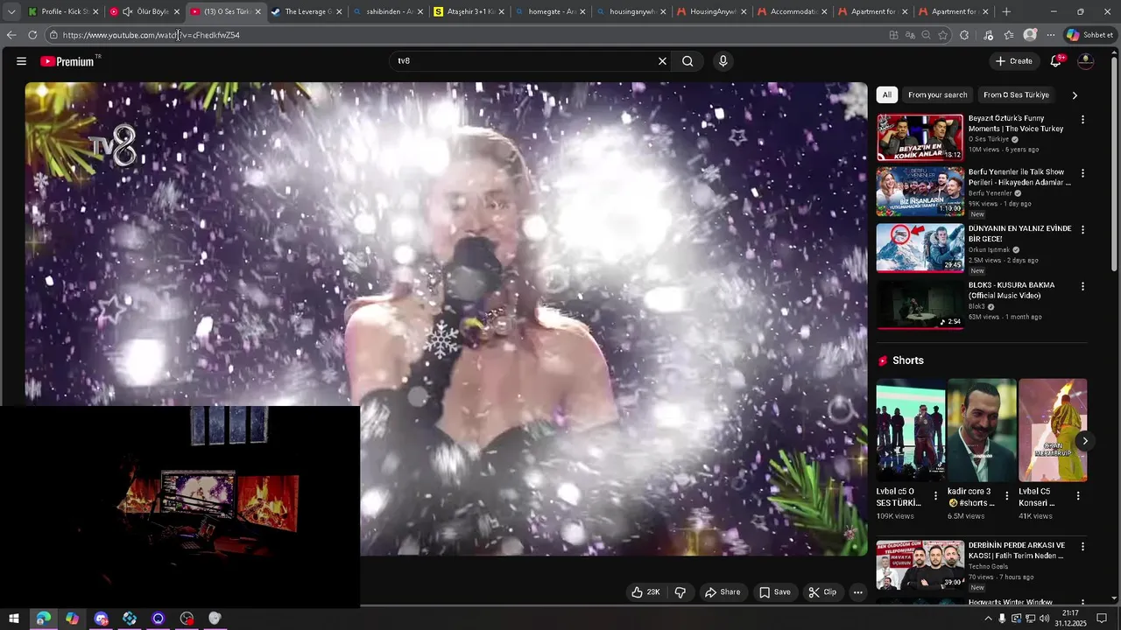1121x630 pixels.
Task: Open options for Berfu Yenenler video
Action: point(1082,173)
